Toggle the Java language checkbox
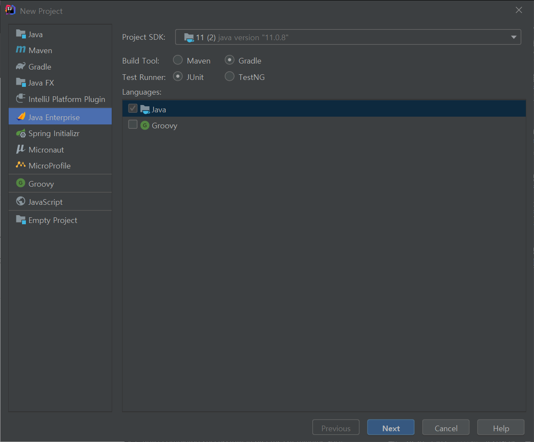 133,108
